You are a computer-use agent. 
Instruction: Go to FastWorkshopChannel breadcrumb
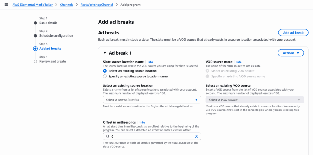point(97,5)
